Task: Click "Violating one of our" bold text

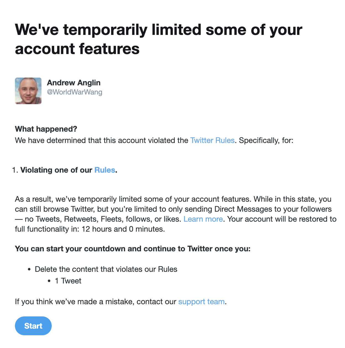Action: click(56, 170)
